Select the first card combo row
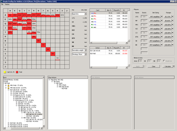The width and height of the screenshot is (177, 131). [109, 13]
